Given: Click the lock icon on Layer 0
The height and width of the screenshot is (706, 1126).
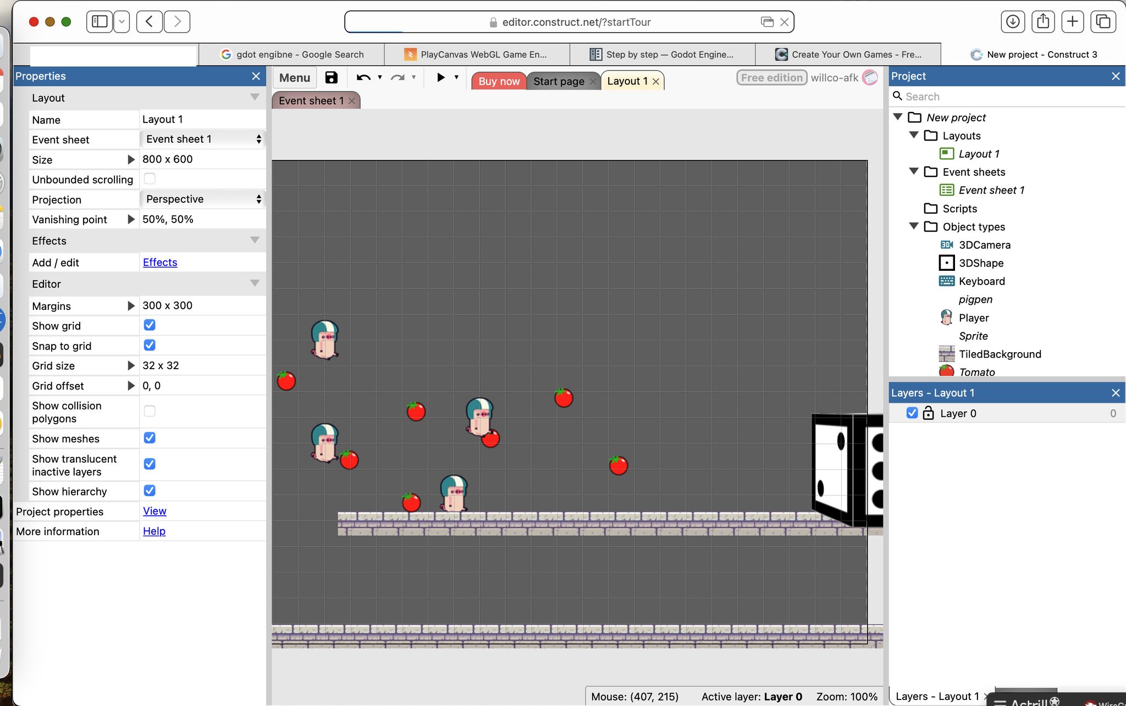Looking at the screenshot, I should tap(929, 413).
